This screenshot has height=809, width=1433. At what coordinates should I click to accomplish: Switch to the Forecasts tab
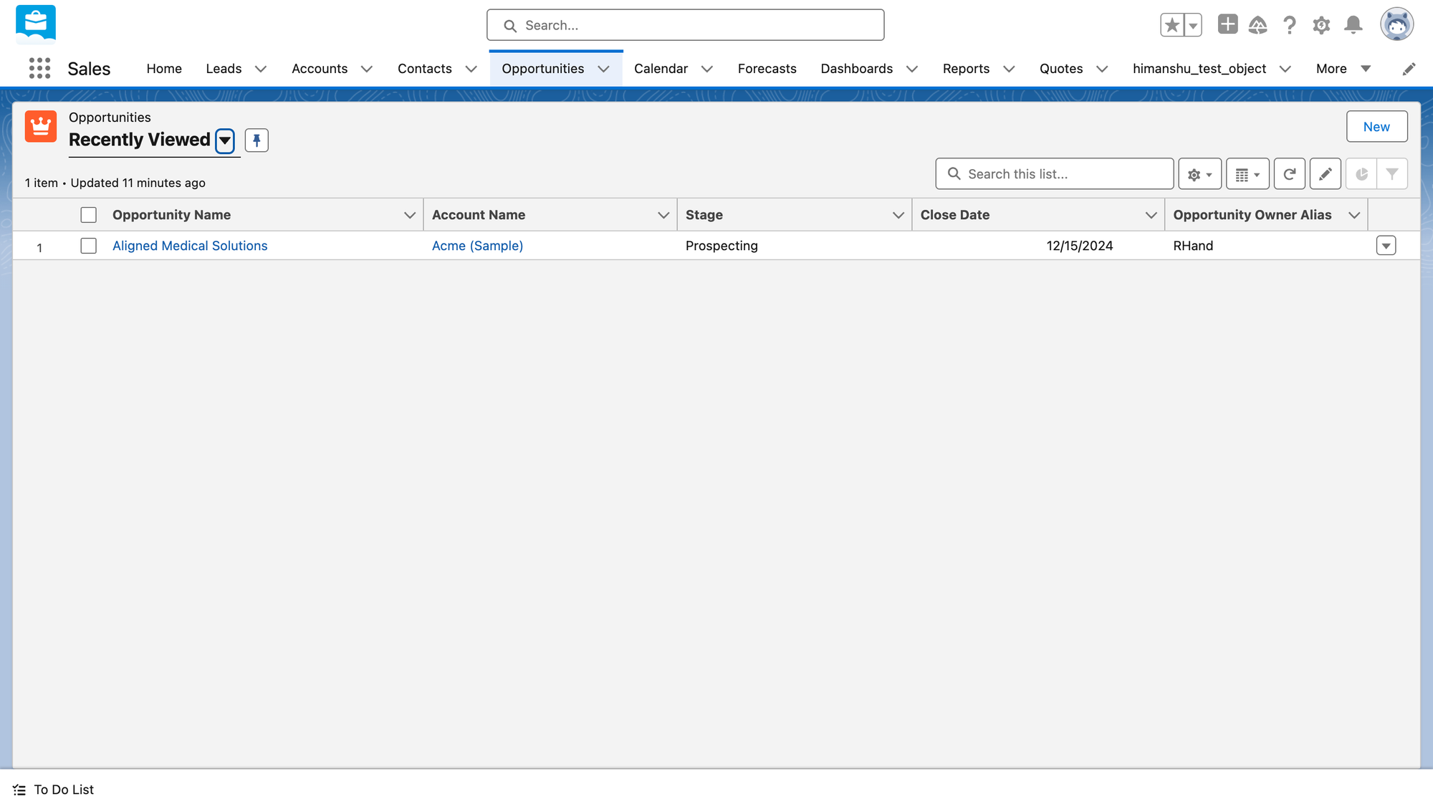[x=767, y=69]
